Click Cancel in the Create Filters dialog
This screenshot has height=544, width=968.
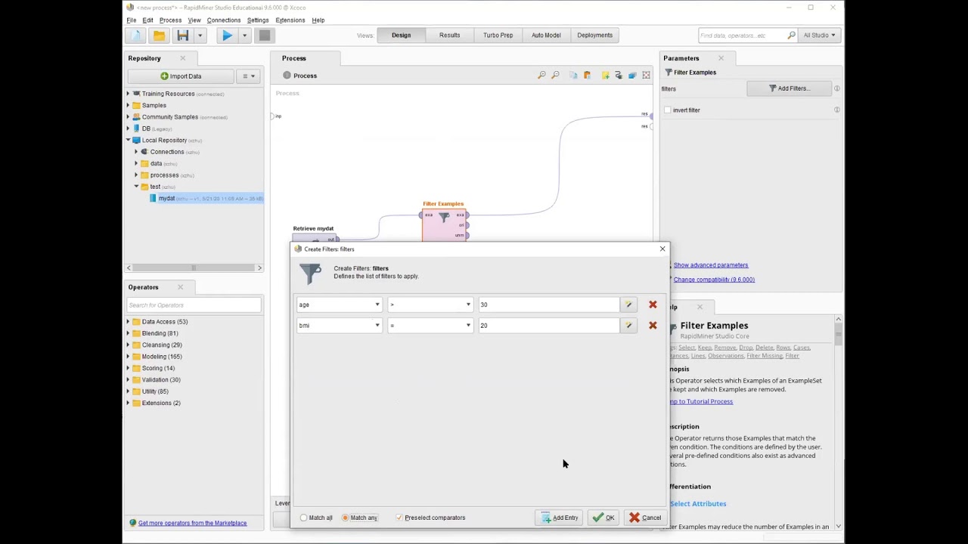point(645,518)
